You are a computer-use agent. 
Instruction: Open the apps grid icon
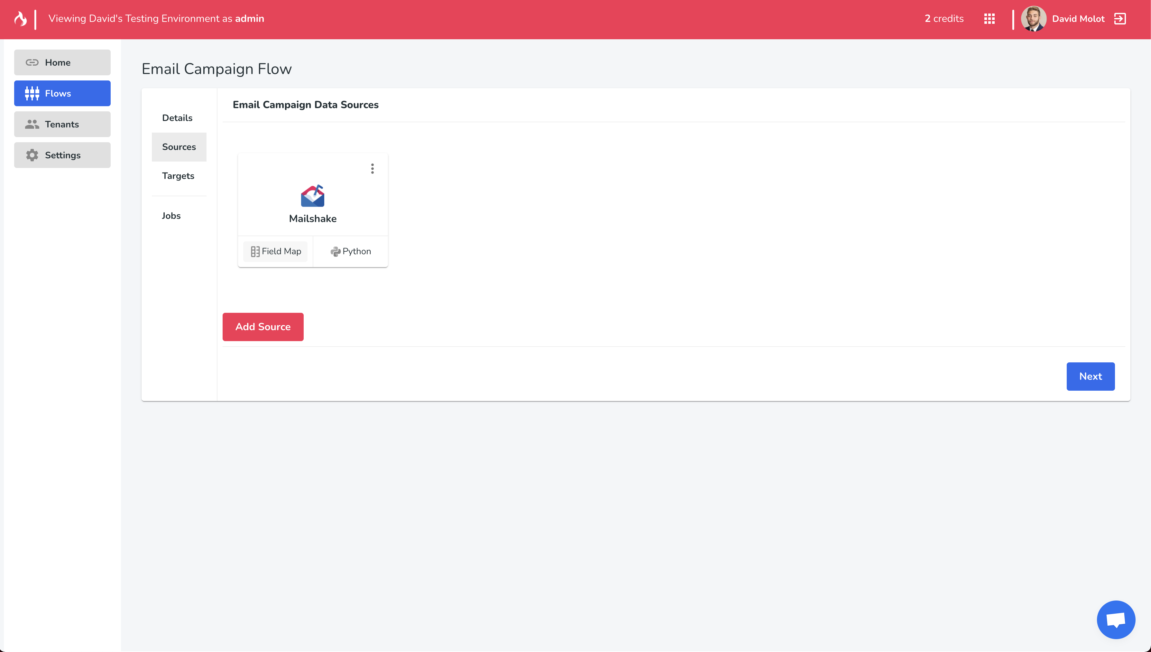click(990, 19)
